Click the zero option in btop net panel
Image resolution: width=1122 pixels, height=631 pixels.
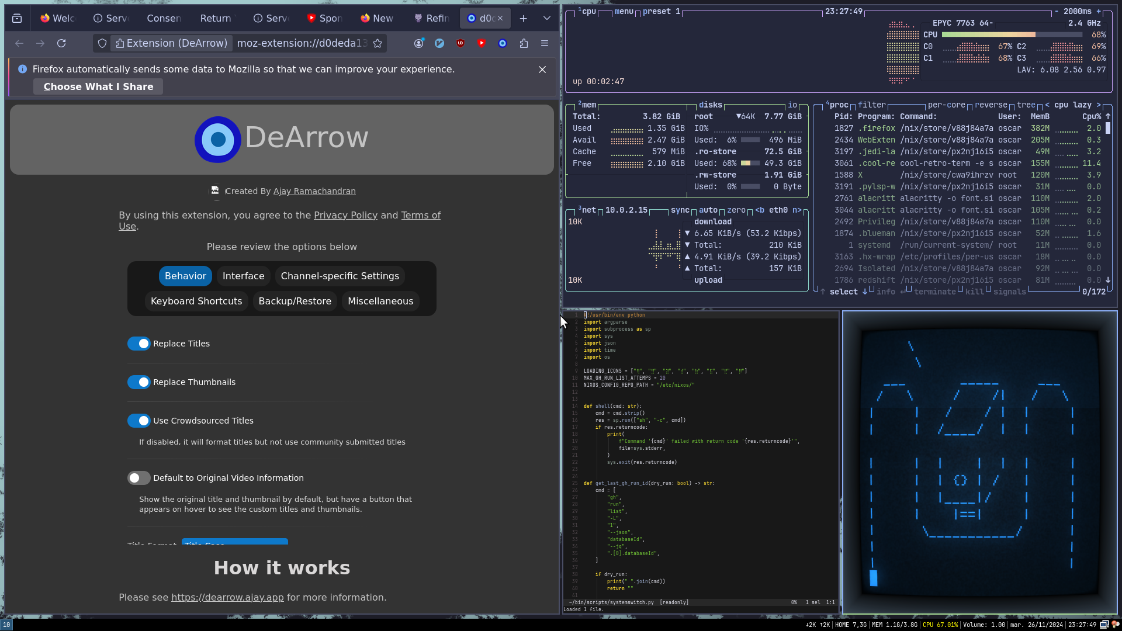pos(736,210)
